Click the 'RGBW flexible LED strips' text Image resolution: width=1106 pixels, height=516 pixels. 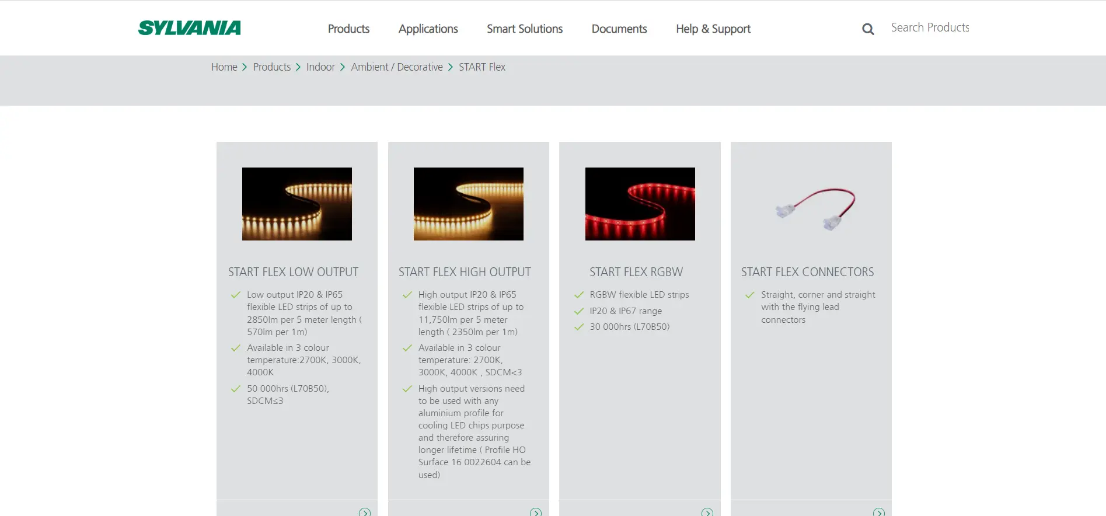[639, 295]
